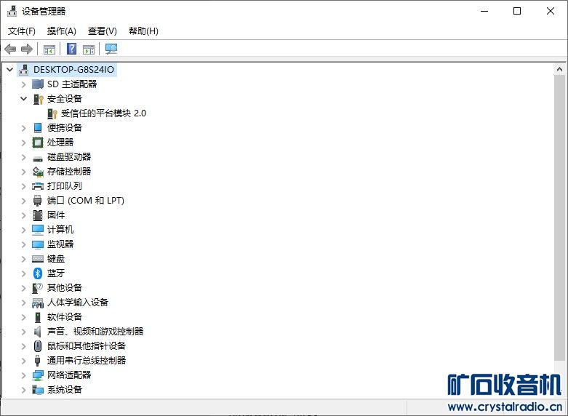The height and width of the screenshot is (416, 568).
Task: Click the SD 主适配器 device icon
Action: point(38,84)
